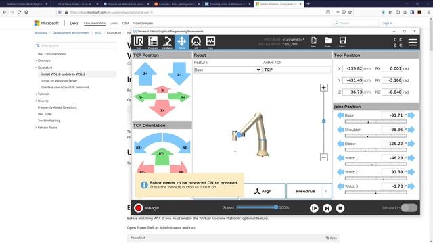Screen dimensions: 433x243
Task: Click the play/pause program button
Action: (x=314, y=208)
